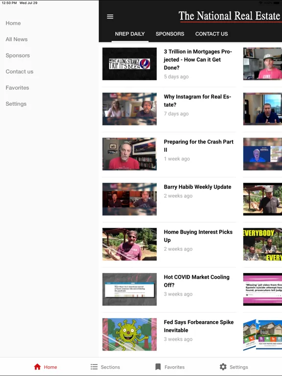Open Settings in the side drawer
Viewport: 282px width, 376px height.
point(16,104)
